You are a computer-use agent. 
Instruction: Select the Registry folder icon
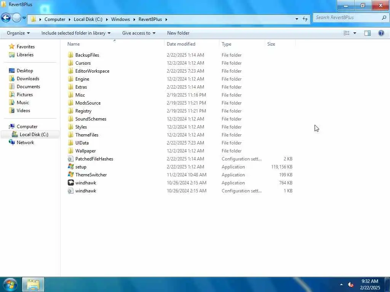coord(70,111)
